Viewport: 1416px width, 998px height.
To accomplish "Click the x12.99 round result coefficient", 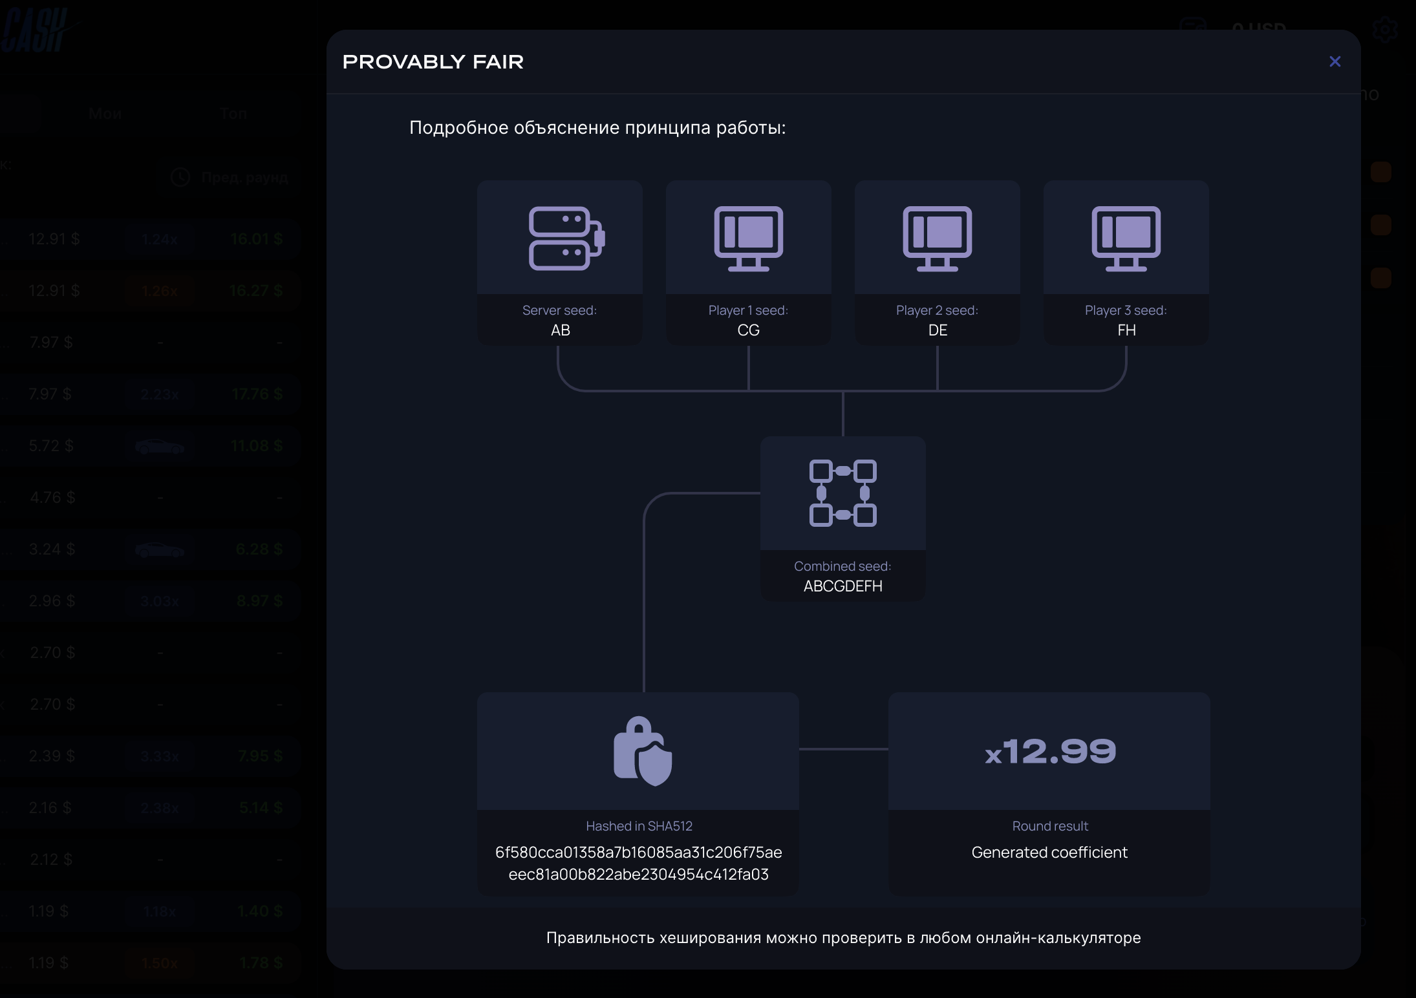I will (x=1050, y=752).
